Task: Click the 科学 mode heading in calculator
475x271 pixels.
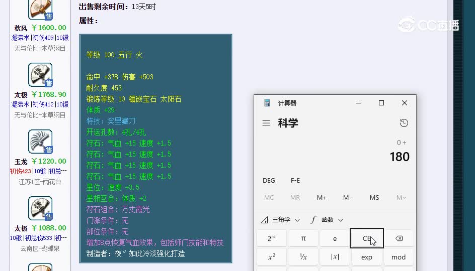Action: tap(288, 123)
